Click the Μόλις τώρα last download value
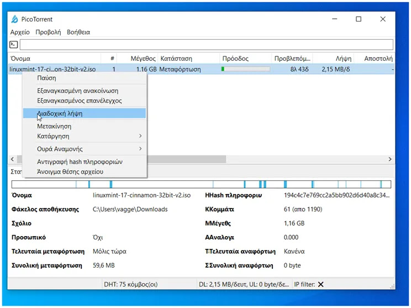411x308 pixels. (109, 252)
